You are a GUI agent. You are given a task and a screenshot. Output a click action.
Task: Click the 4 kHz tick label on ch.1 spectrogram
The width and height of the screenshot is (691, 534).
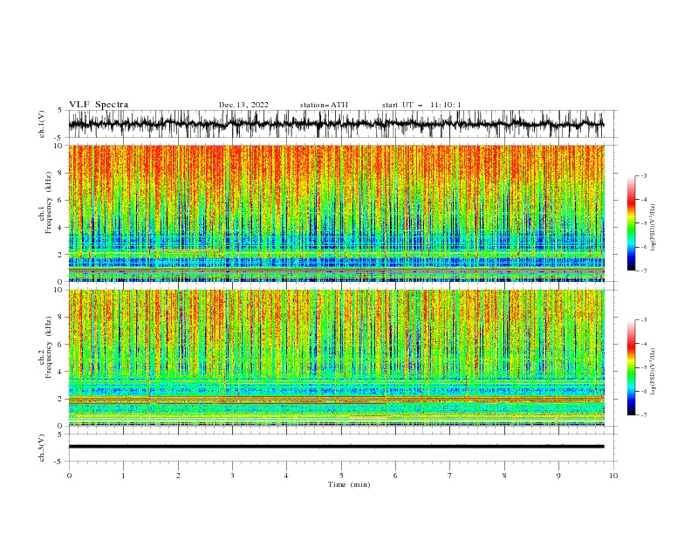[x=61, y=228]
